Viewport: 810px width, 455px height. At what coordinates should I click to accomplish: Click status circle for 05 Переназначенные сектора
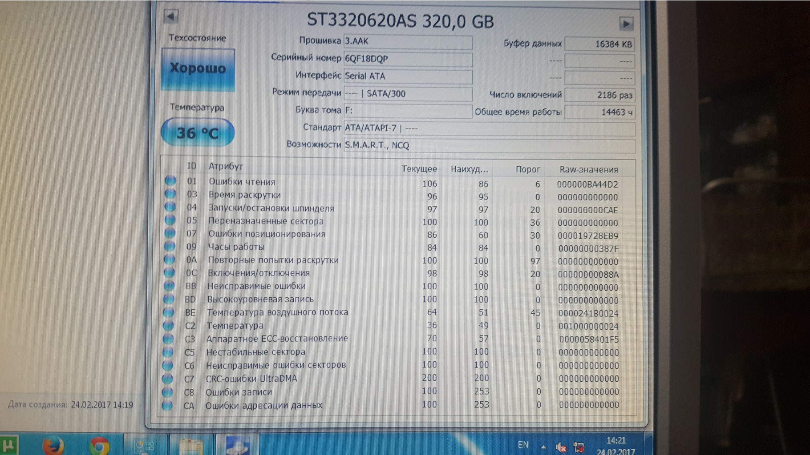coord(170,220)
